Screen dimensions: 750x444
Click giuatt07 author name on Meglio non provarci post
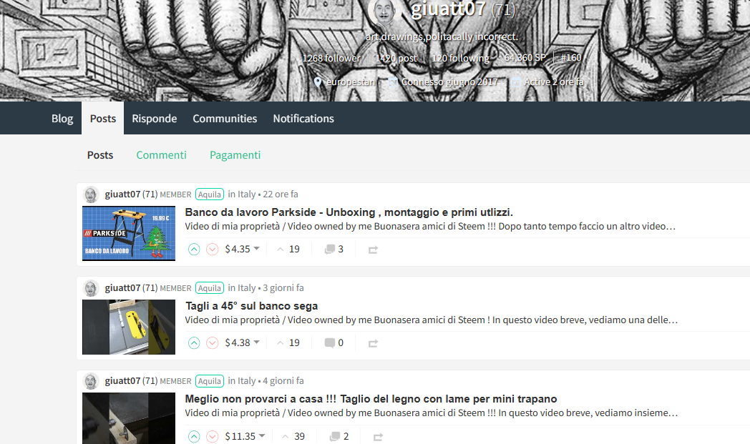[x=122, y=381]
